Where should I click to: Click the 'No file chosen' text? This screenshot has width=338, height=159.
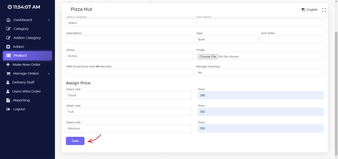[x=229, y=57]
